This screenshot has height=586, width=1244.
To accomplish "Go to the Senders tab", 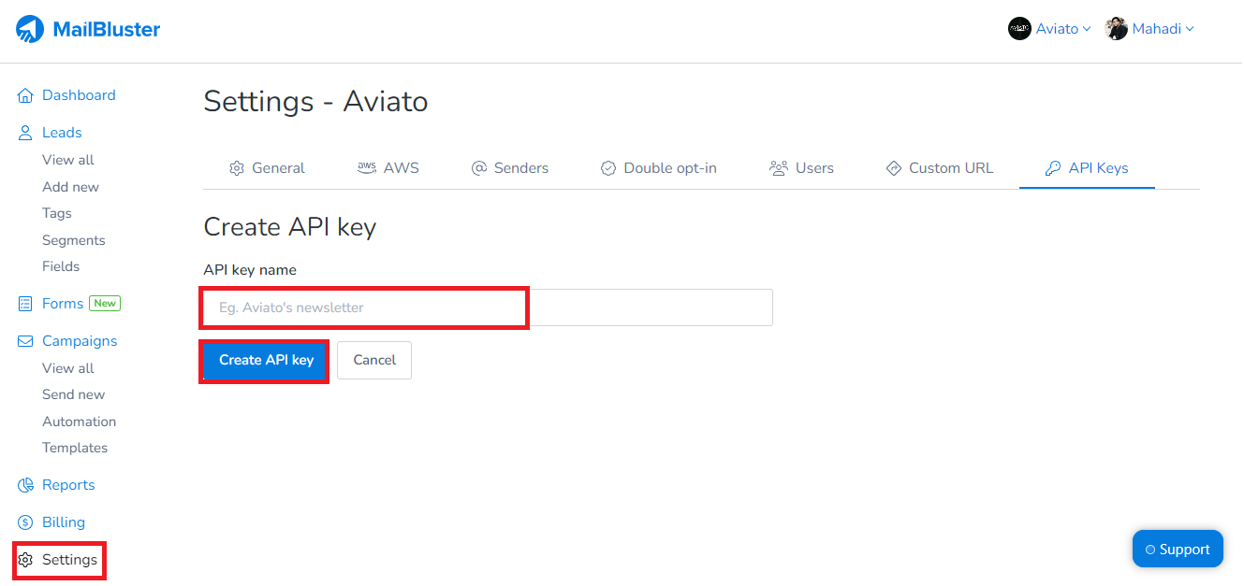I will coord(510,168).
